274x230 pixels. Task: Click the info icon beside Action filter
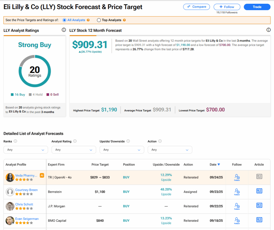pos(160,141)
